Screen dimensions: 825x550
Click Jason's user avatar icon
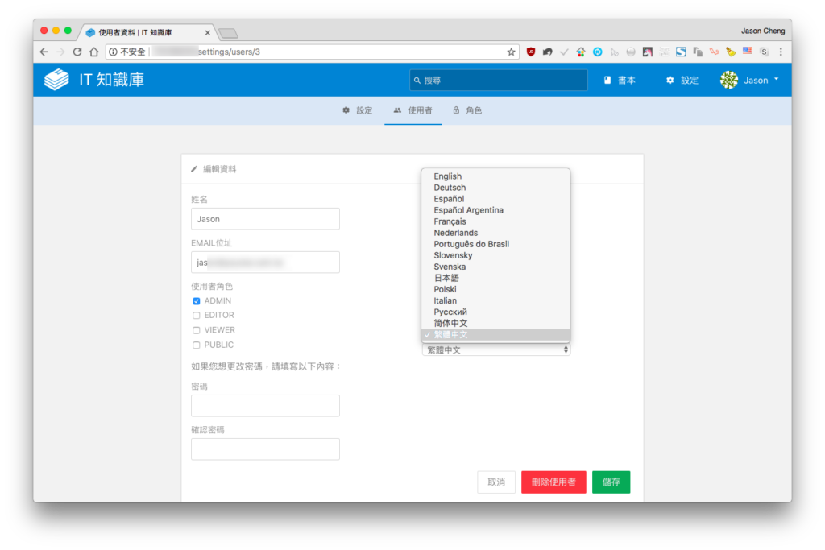pyautogui.click(x=728, y=80)
